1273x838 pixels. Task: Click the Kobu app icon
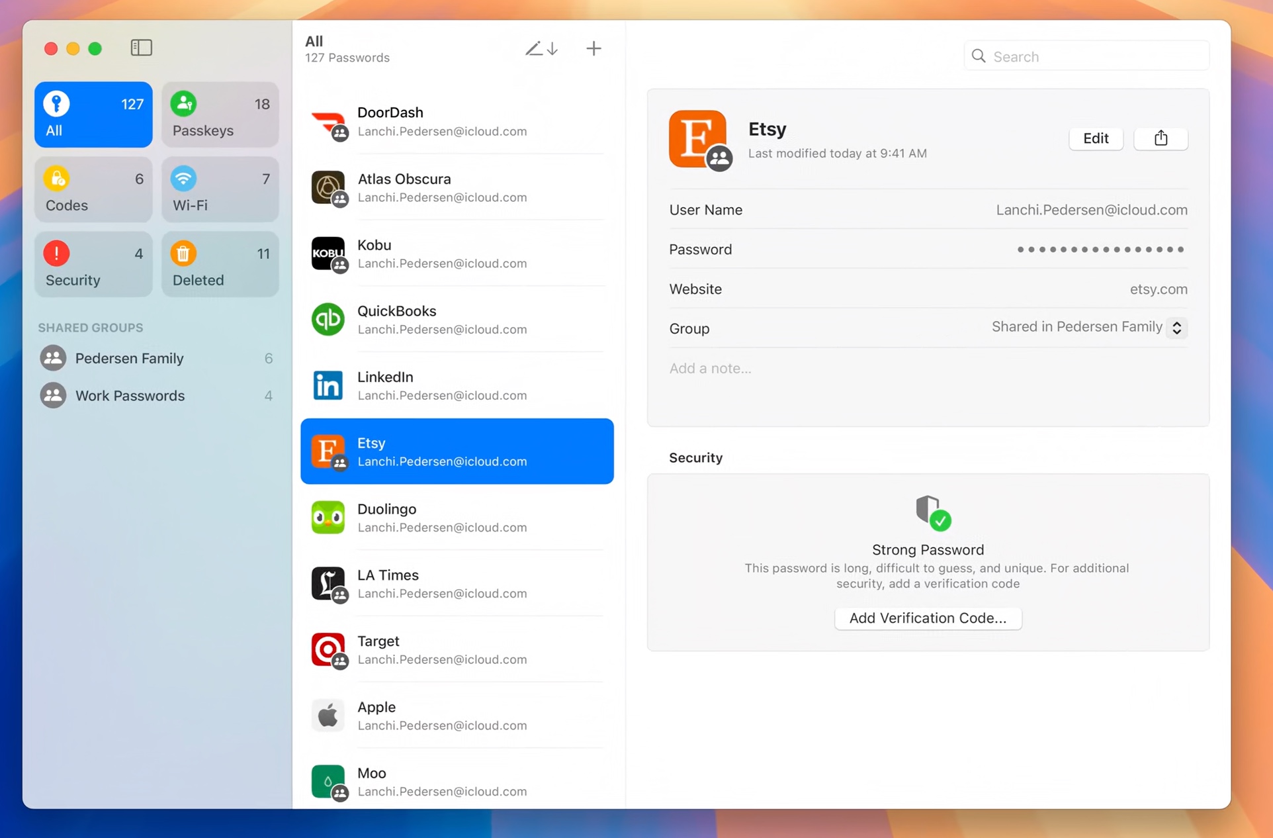coord(329,254)
